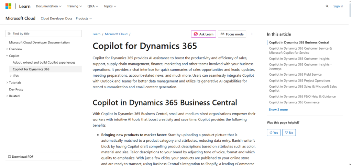Collapse the Copilot tree node
The height and width of the screenshot is (166, 352).
click(12, 56)
